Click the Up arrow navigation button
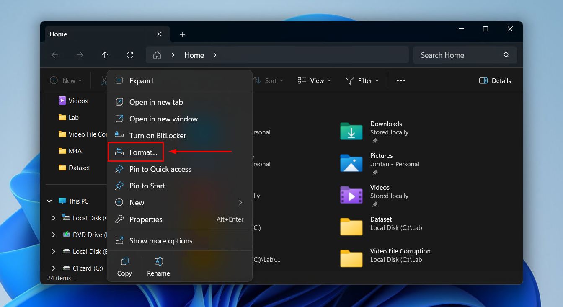The height and width of the screenshot is (307, 563). [x=105, y=55]
